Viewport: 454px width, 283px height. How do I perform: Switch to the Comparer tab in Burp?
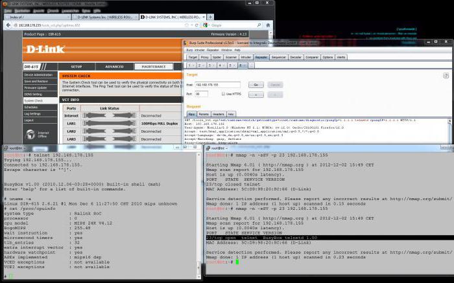312,57
